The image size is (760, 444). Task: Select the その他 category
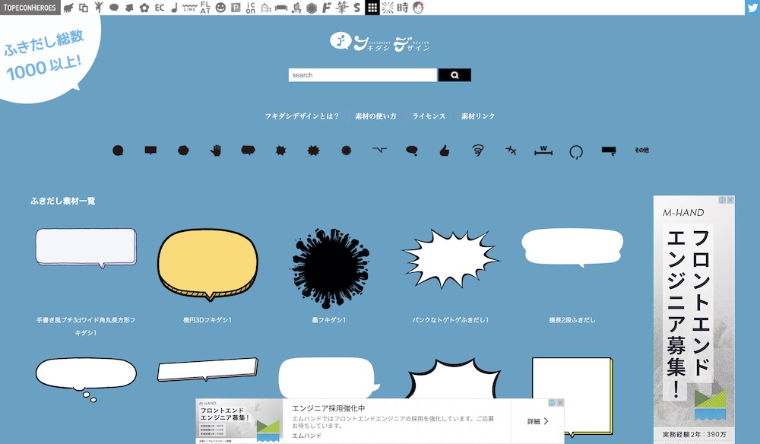[641, 151]
